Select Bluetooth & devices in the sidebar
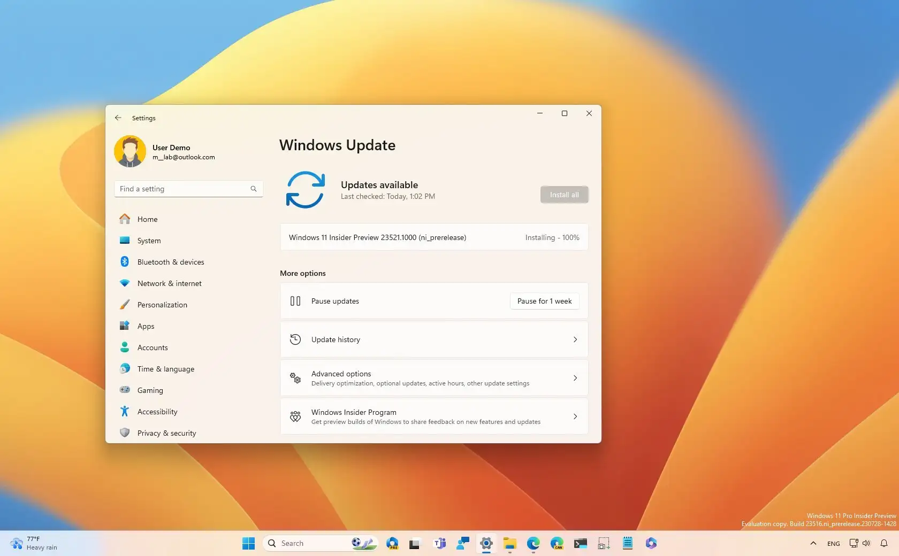This screenshot has width=899, height=556. point(170,262)
